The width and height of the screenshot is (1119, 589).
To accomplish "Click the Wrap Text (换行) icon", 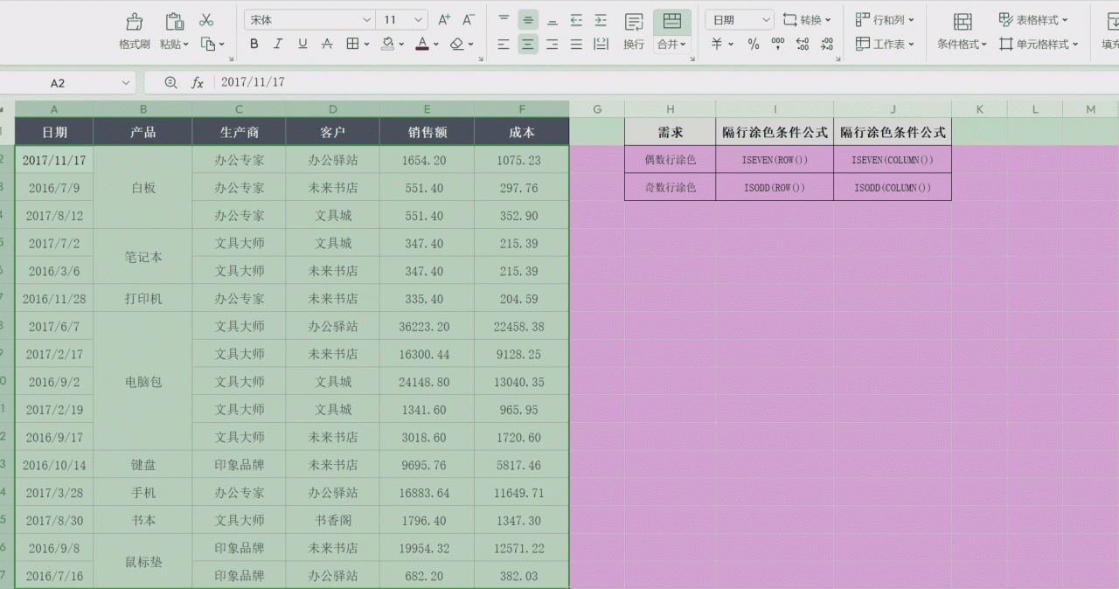I will click(x=634, y=21).
